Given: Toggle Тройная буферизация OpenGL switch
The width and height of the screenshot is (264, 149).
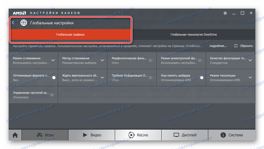Looking at the screenshot, I should pyautogui.click(x=151, y=78).
